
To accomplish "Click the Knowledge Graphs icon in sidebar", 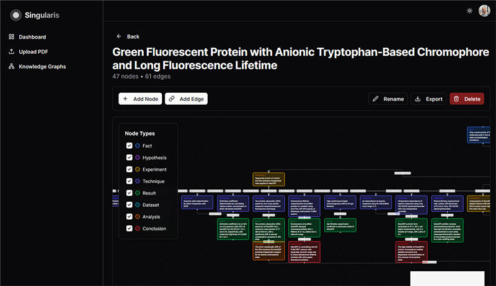I will [11, 66].
